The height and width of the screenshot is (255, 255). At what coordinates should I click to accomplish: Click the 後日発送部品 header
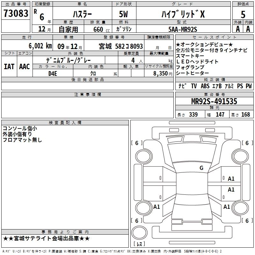tap(87, 79)
